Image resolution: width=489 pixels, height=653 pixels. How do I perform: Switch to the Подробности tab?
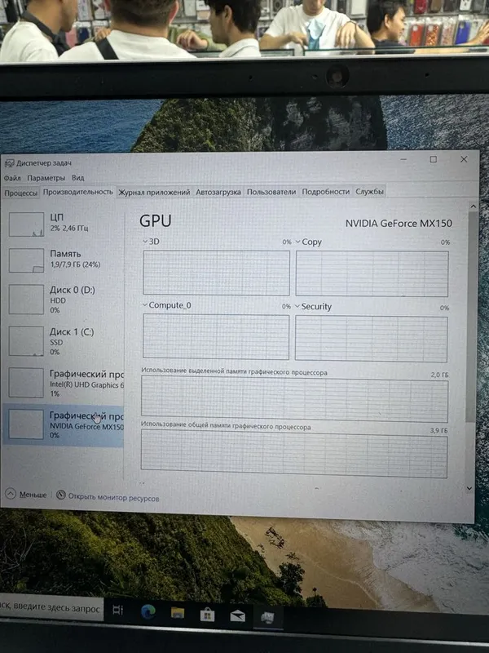[325, 192]
